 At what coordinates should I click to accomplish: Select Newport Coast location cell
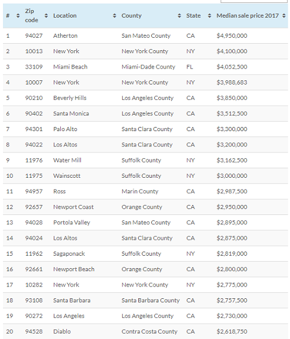click(x=73, y=207)
